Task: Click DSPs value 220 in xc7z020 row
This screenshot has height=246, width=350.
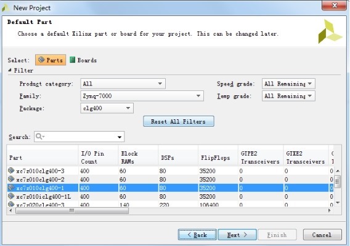Action: coord(165,205)
